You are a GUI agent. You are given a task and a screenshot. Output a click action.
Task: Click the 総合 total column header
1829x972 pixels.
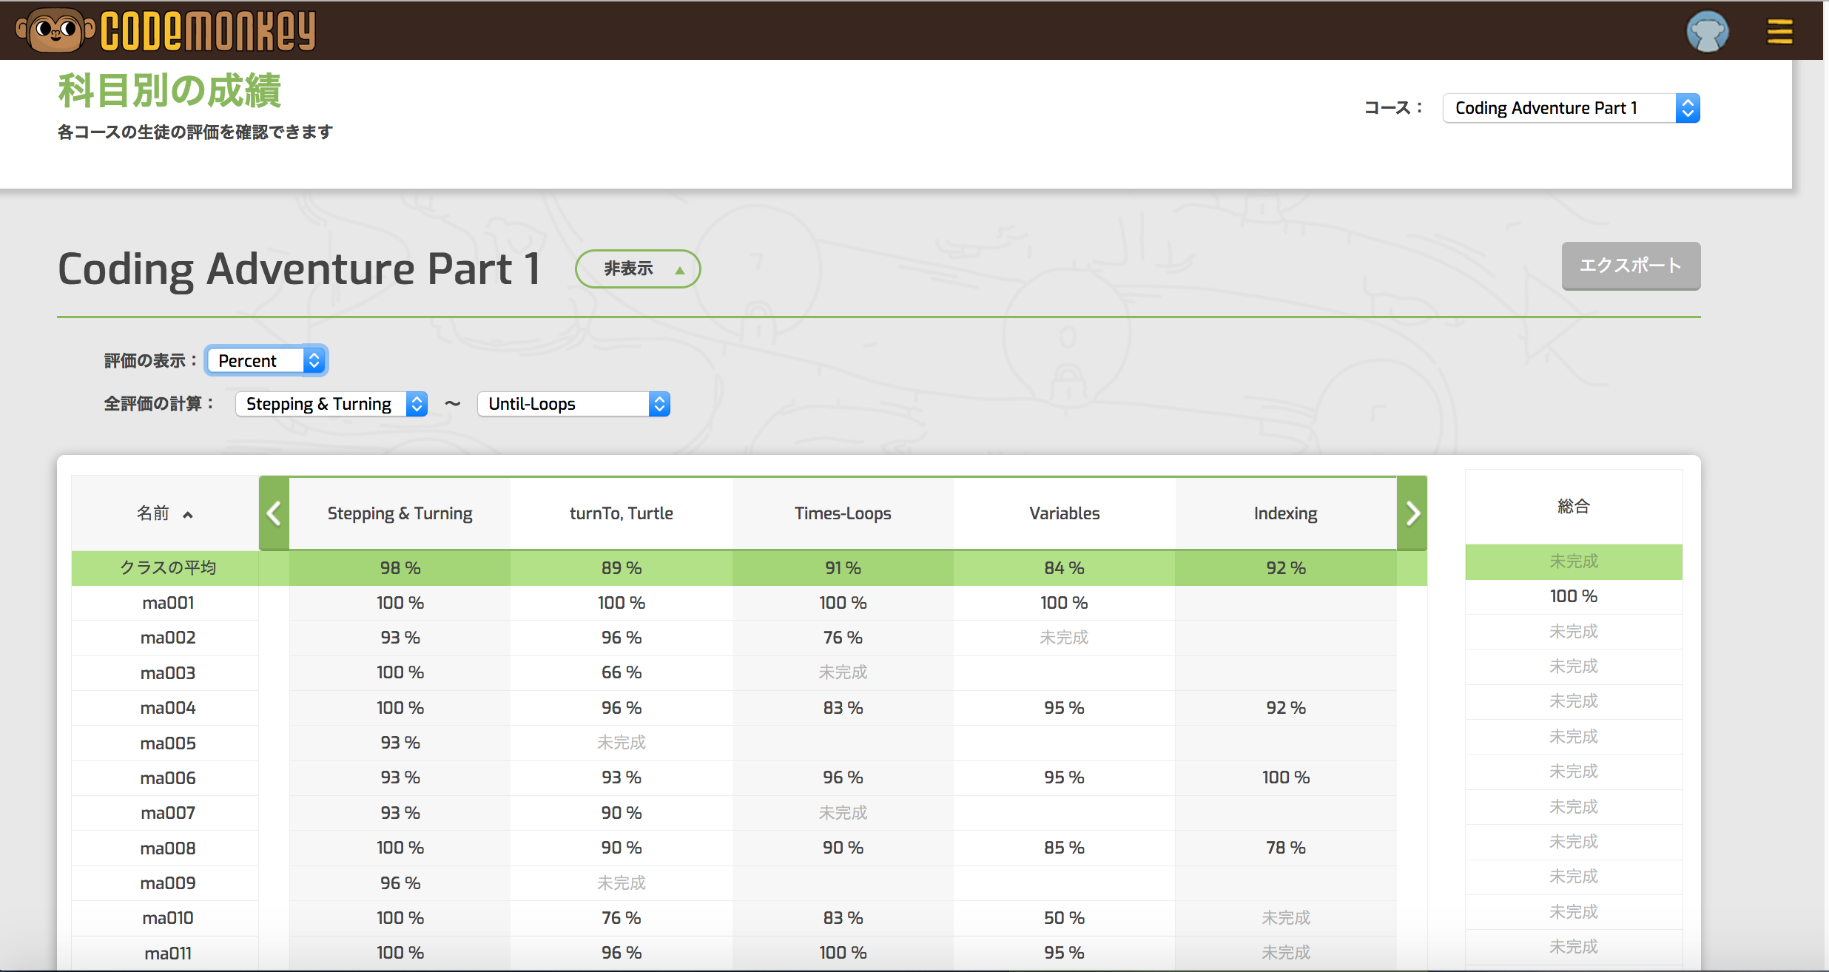coord(1573,507)
